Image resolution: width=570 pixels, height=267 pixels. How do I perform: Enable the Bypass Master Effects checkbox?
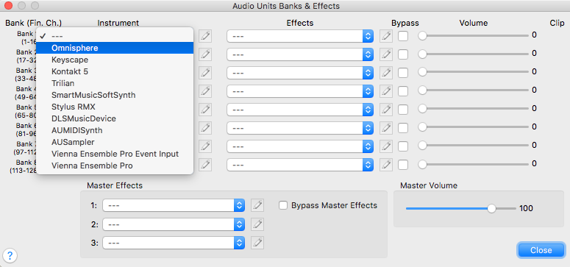[x=283, y=205]
